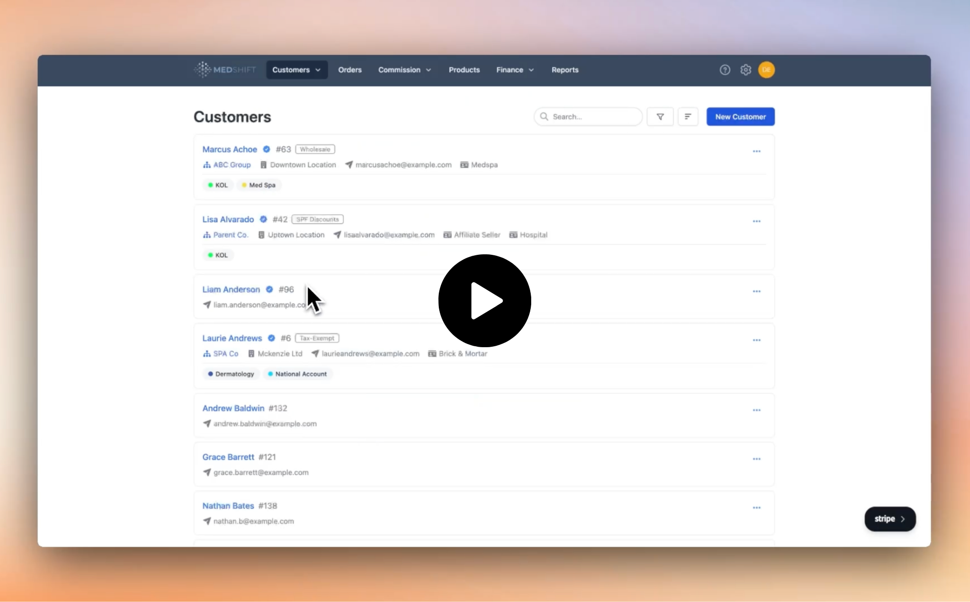Viewport: 970px width, 602px height.
Task: Open the filter icon next to search
Action: (x=660, y=116)
